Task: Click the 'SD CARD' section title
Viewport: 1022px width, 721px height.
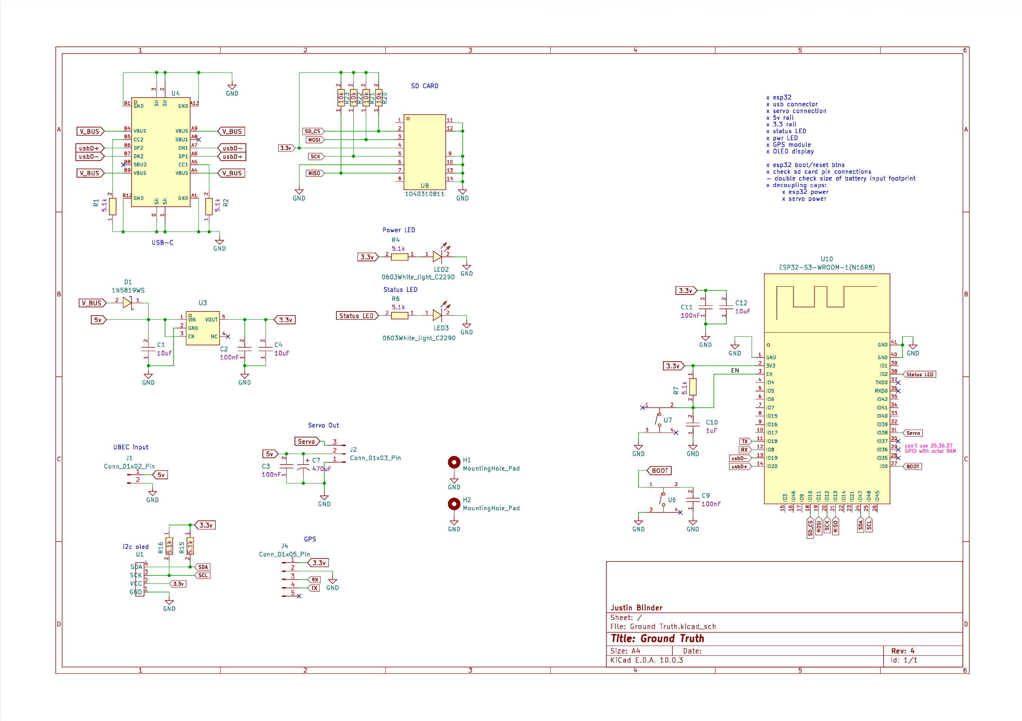Action: click(x=425, y=86)
